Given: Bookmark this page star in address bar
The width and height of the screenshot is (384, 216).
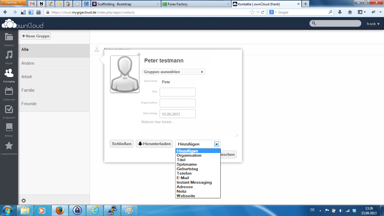Looking at the screenshot, I should [252, 12].
